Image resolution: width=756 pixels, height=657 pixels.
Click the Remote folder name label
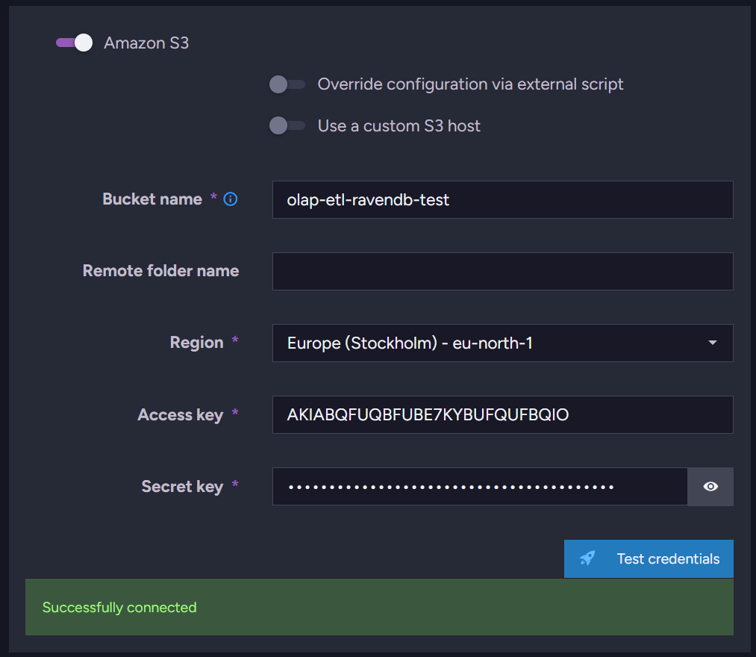coord(160,270)
